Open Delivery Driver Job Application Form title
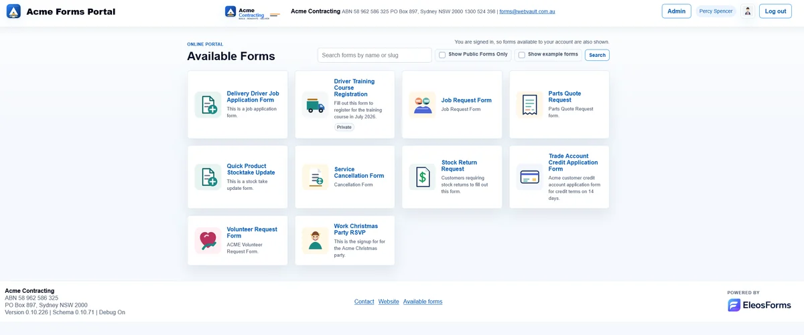The width and height of the screenshot is (804, 335). pos(253,97)
